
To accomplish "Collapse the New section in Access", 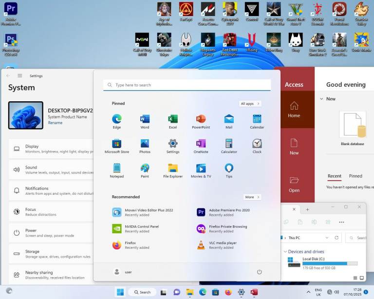I will [321, 99].
